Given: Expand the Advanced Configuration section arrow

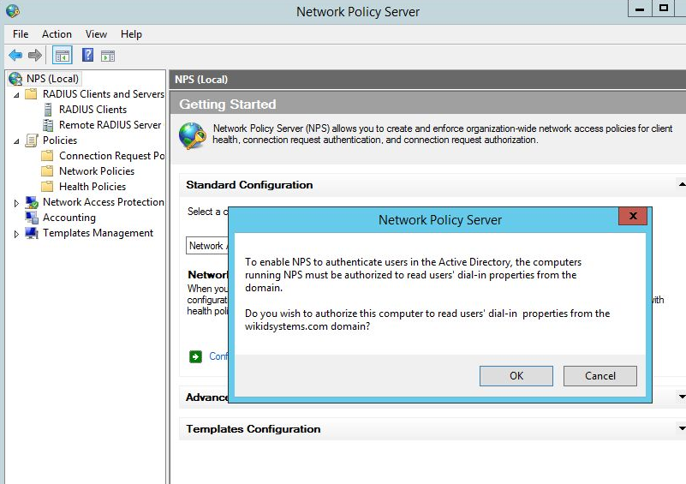Looking at the screenshot, I should 682,397.
